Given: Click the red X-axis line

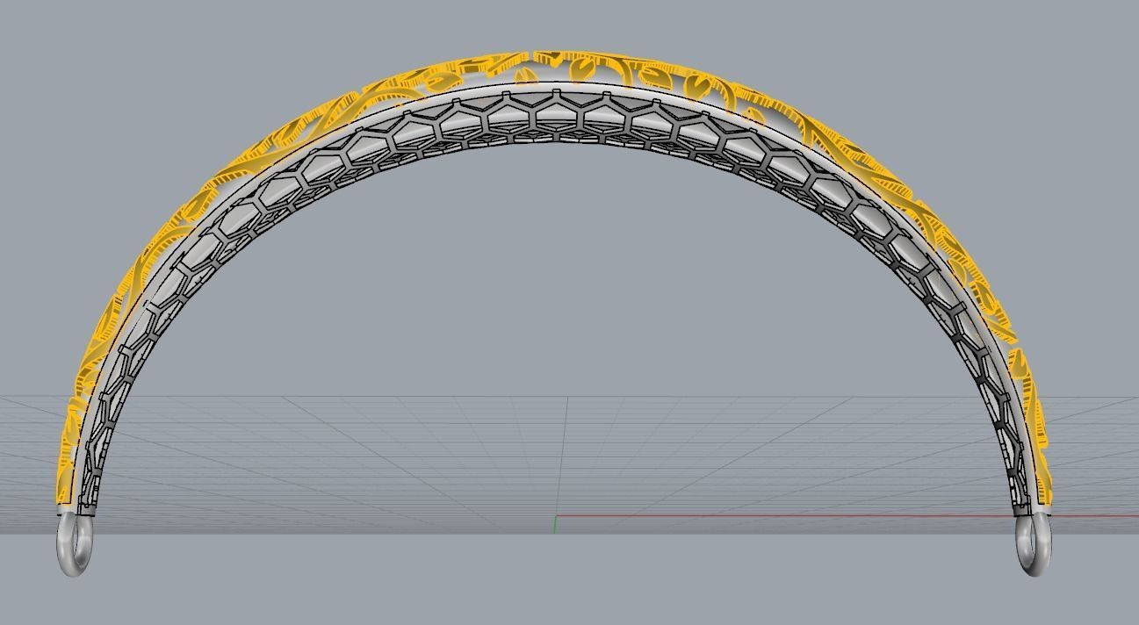Looking at the screenshot, I should (847, 516).
